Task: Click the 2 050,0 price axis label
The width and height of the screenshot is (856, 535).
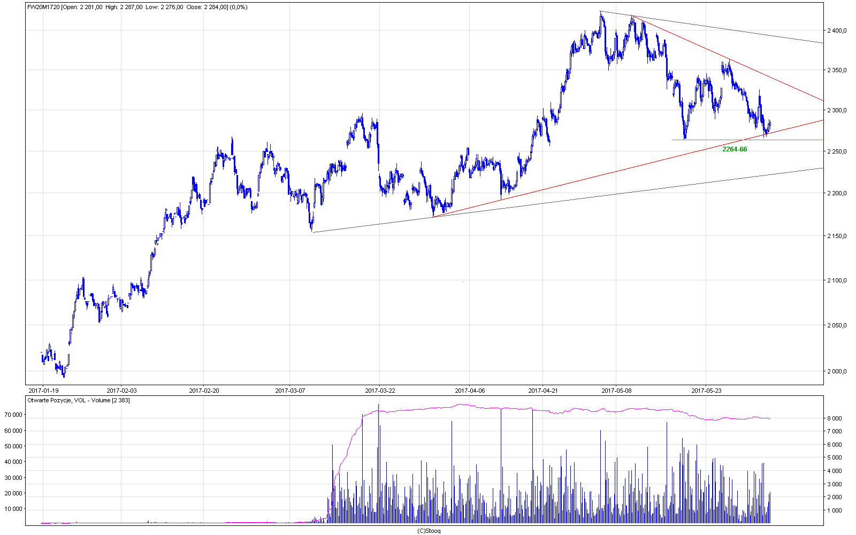Action: 837,325
